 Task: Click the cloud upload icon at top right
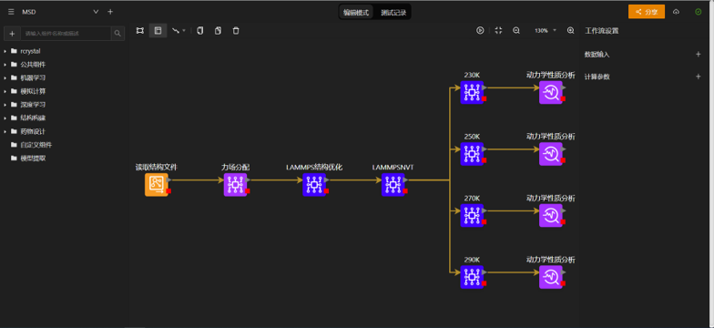pyautogui.click(x=676, y=12)
